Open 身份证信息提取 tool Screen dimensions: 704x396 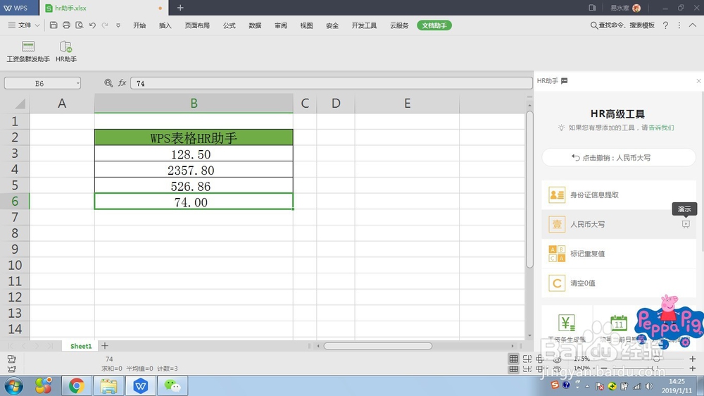coord(619,194)
